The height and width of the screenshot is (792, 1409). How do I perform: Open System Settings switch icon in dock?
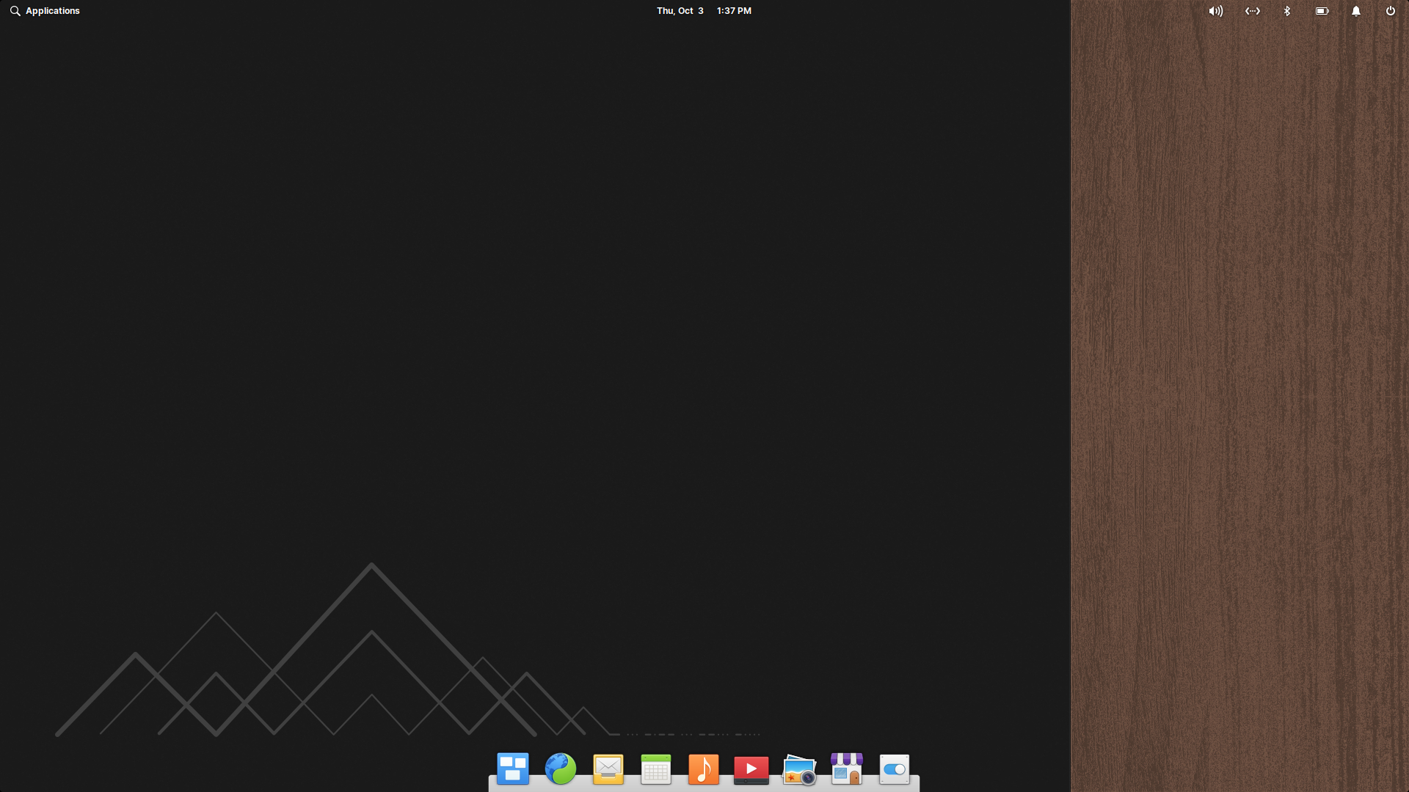pyautogui.click(x=894, y=769)
